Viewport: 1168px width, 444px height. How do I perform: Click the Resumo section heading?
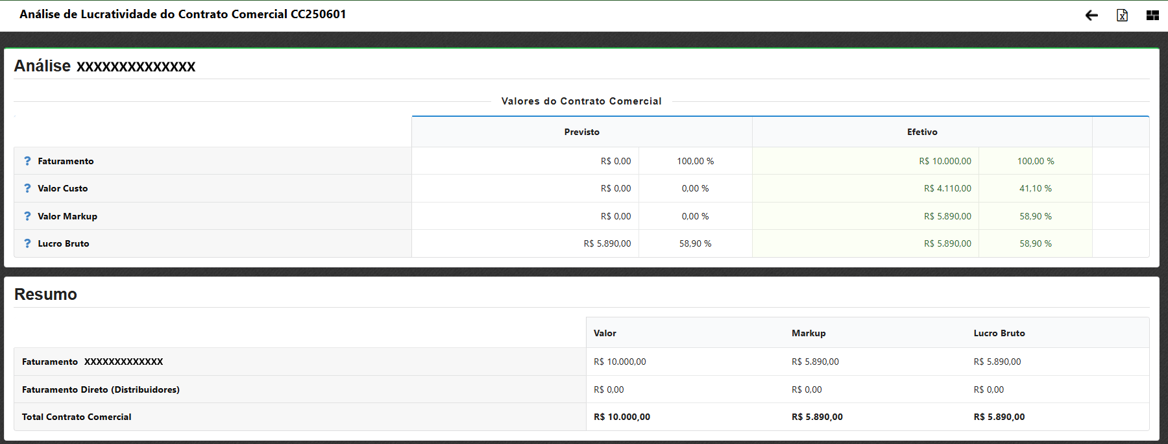pyautogui.click(x=45, y=294)
